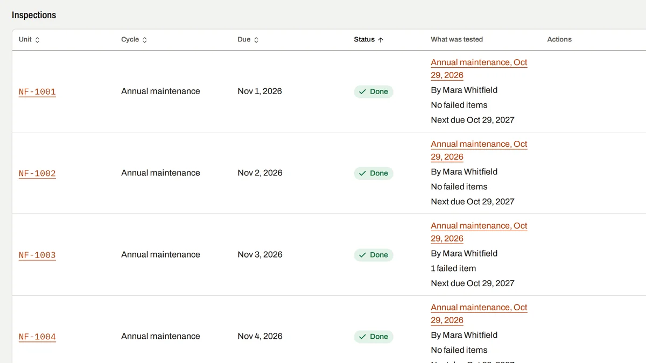Sort table by Due column header
The height and width of the screenshot is (363, 646).
(248, 39)
